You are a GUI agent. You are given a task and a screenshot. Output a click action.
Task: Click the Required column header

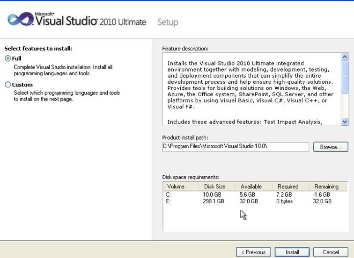pyautogui.click(x=291, y=186)
